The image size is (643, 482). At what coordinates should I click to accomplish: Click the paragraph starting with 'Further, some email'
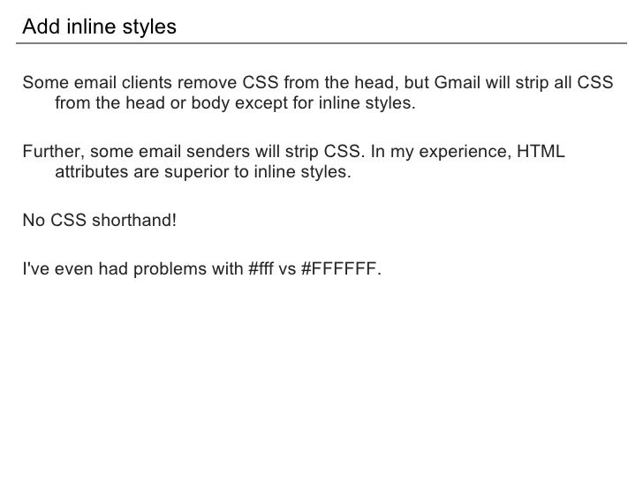click(x=293, y=162)
